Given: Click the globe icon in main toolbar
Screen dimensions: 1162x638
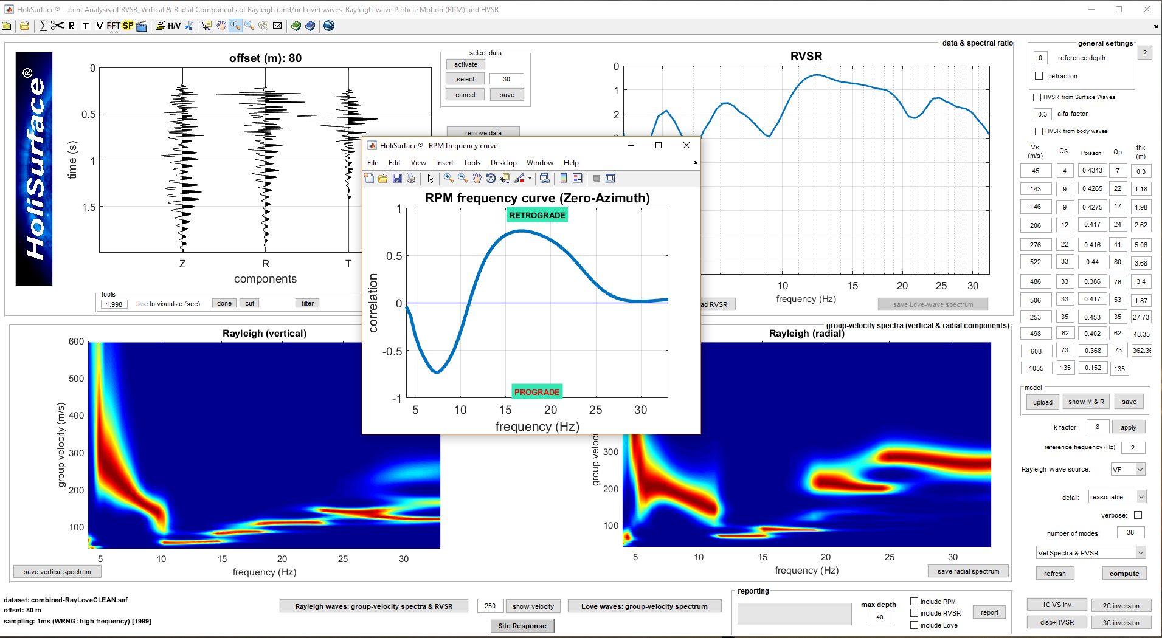Looking at the screenshot, I should coord(329,26).
